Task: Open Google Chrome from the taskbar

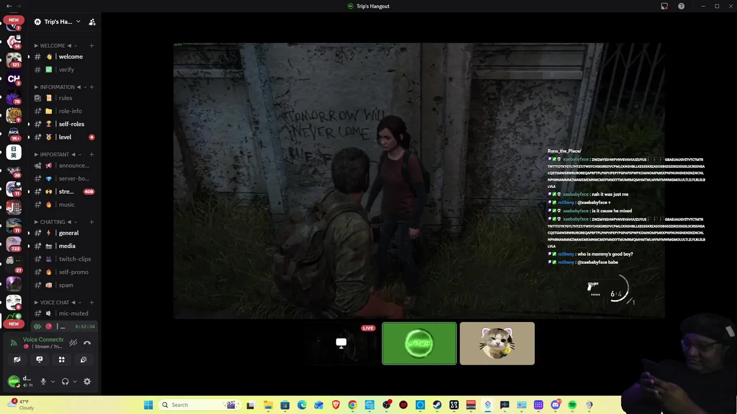Action: click(352, 405)
